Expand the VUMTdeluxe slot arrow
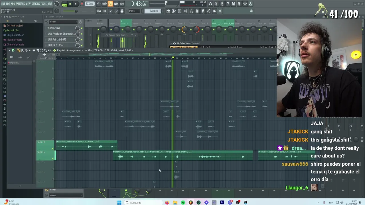This screenshot has width=365, height=205. (46, 28)
